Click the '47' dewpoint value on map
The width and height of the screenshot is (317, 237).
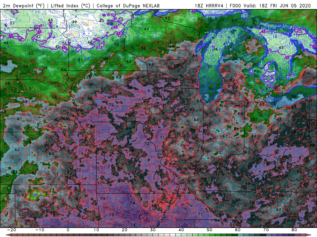point(268,88)
